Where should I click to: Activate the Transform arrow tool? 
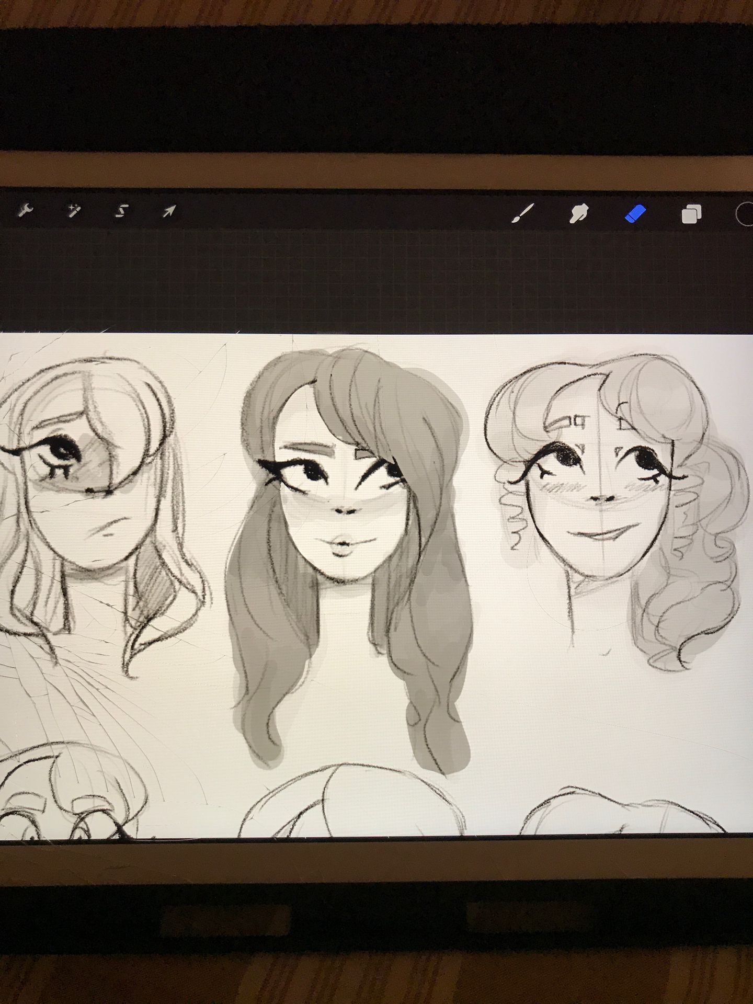coord(169,211)
